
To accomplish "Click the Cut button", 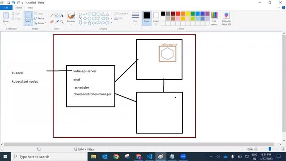I will [x=16, y=14].
